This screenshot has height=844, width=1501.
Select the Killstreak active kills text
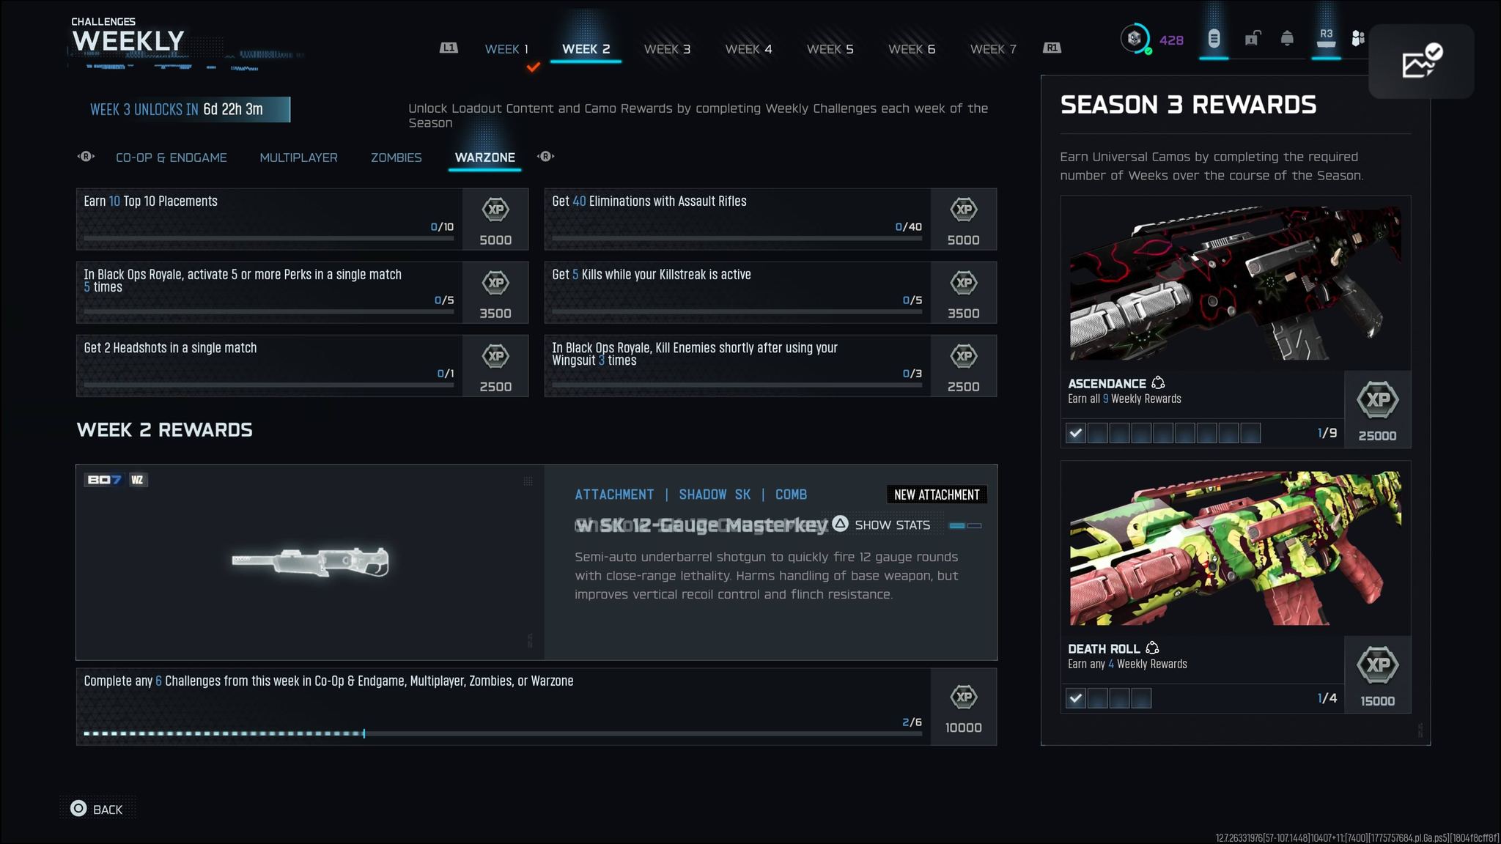[x=652, y=275]
